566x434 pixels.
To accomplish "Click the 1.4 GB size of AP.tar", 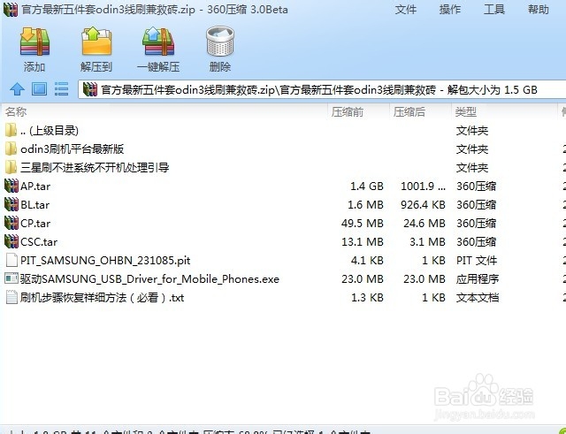I will coord(367,187).
